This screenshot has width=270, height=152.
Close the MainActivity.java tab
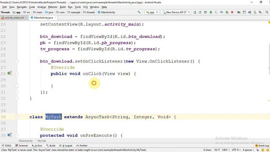(x=55, y=18)
